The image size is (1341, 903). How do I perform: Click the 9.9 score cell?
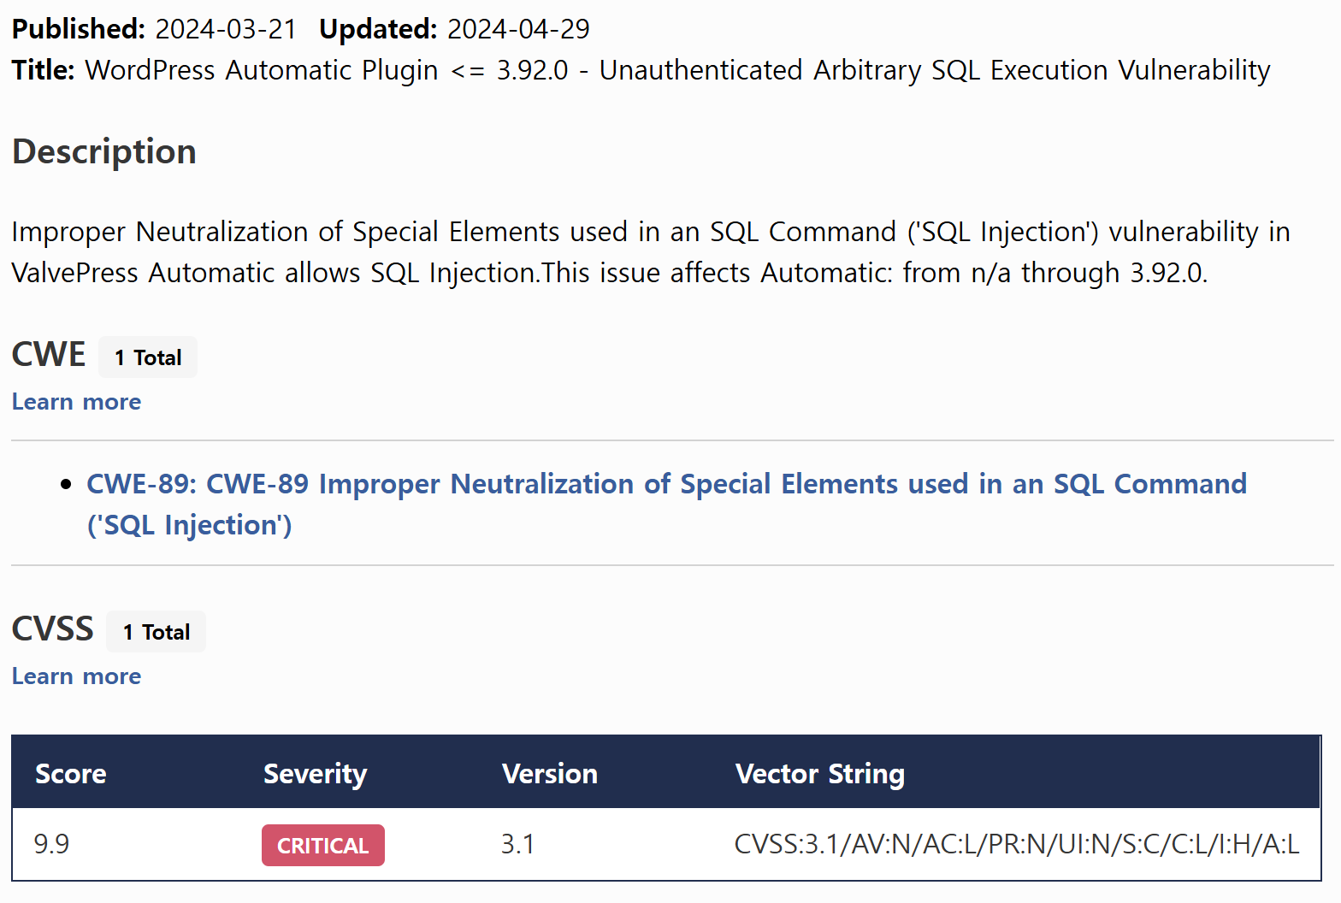coord(51,844)
